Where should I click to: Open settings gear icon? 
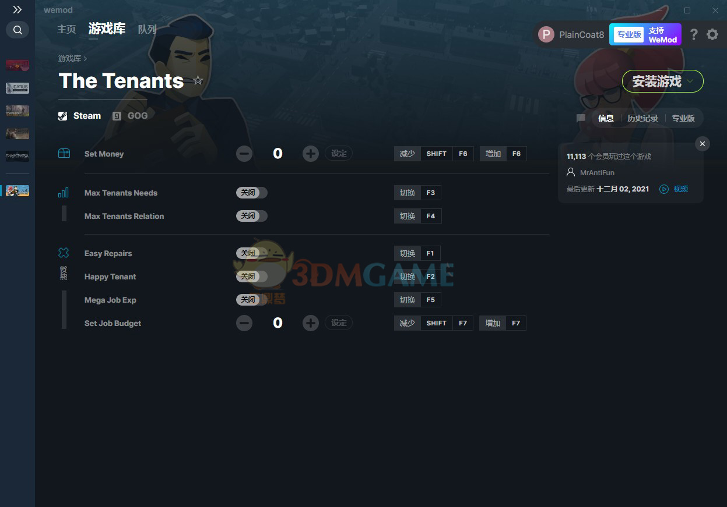click(712, 34)
